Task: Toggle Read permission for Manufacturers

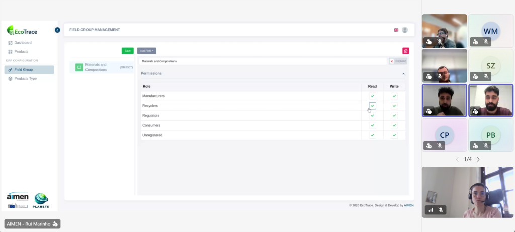Action: 372,96
